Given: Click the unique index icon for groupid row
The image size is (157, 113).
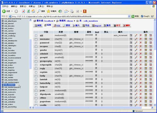Looking at the screenshot, I should pos(151,57).
